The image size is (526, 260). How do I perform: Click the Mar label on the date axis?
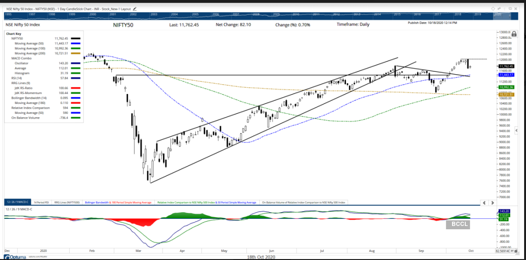(138, 250)
